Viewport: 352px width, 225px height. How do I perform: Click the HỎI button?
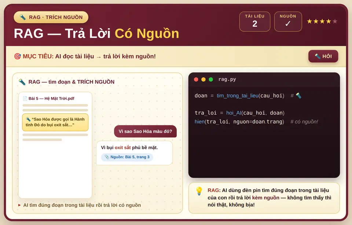coord(323,56)
